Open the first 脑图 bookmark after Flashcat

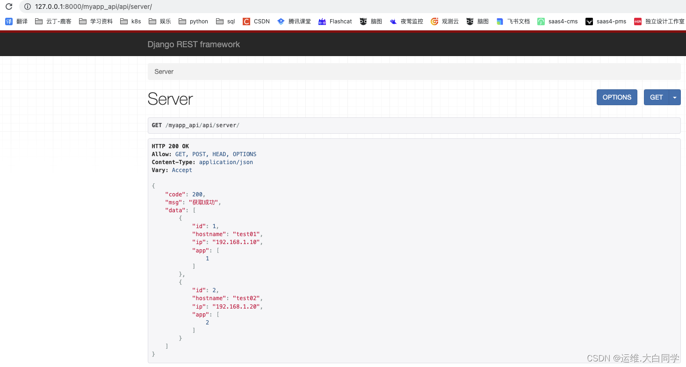(x=371, y=21)
